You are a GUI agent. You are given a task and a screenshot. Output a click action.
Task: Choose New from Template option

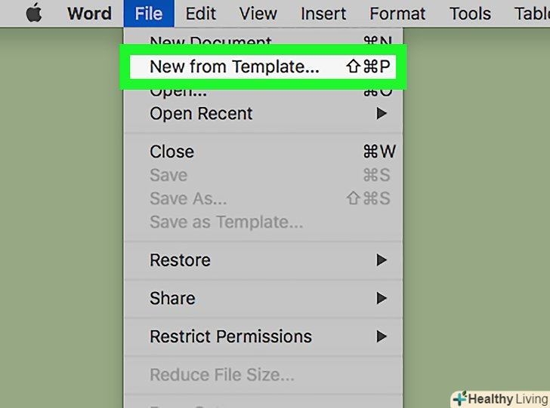234,66
